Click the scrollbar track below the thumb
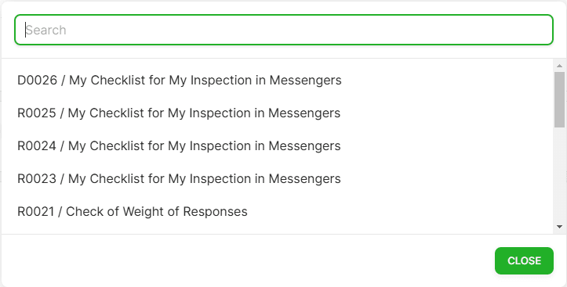567x287 pixels. [x=559, y=175]
